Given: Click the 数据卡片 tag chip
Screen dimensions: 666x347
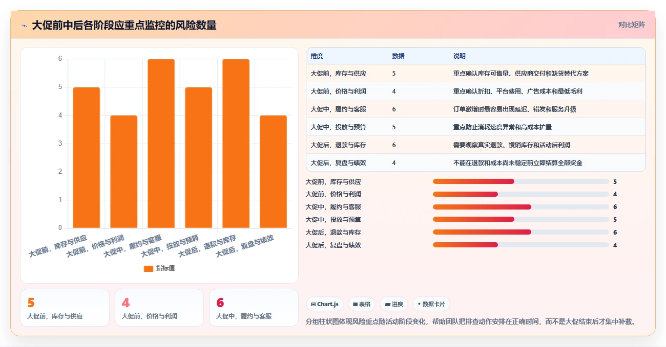Looking at the screenshot, I should [x=431, y=304].
